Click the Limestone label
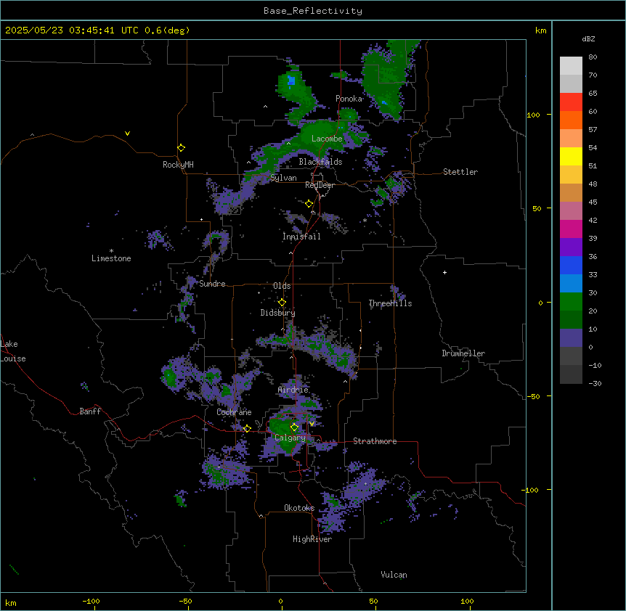Screen dimensions: 626x611 (111, 258)
